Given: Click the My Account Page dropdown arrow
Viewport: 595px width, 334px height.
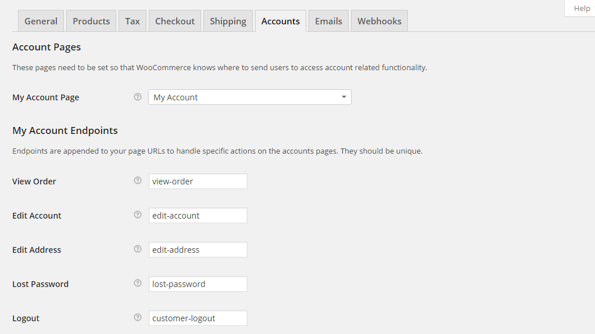Looking at the screenshot, I should click(344, 97).
